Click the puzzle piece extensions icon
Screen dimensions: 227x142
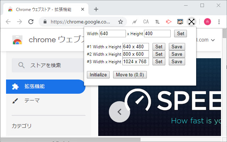[x=15, y=87]
